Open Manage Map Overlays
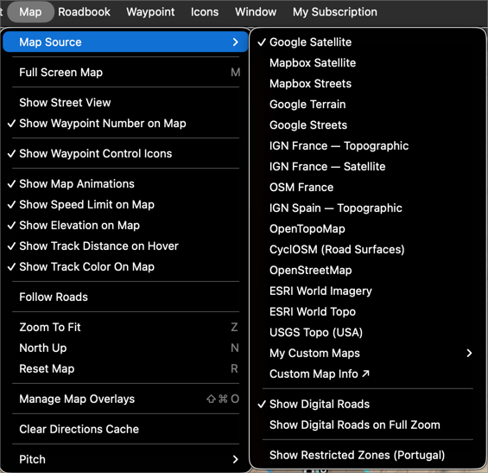The width and height of the screenshot is (488, 473). (x=125, y=399)
